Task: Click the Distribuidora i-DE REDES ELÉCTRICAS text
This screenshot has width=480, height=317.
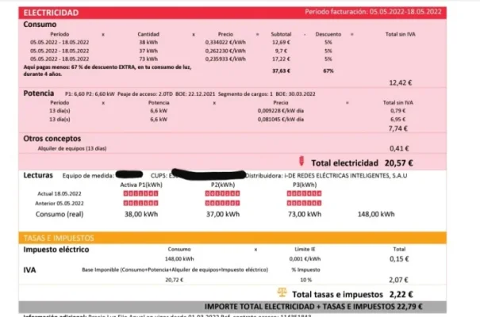Action: tap(326, 176)
